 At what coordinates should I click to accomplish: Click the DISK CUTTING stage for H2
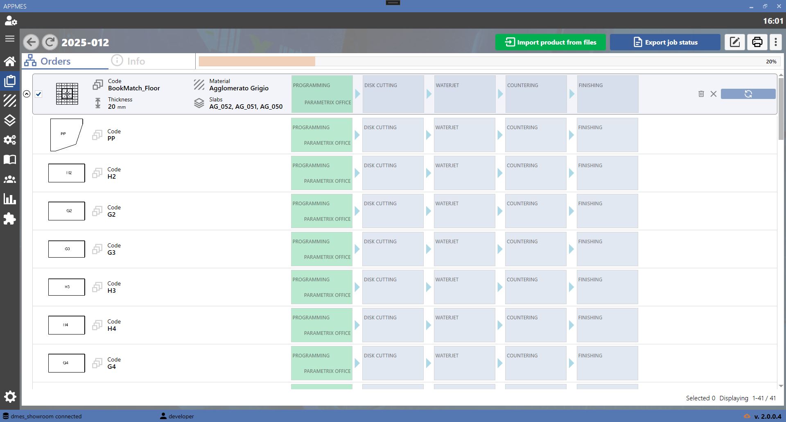[393, 173]
